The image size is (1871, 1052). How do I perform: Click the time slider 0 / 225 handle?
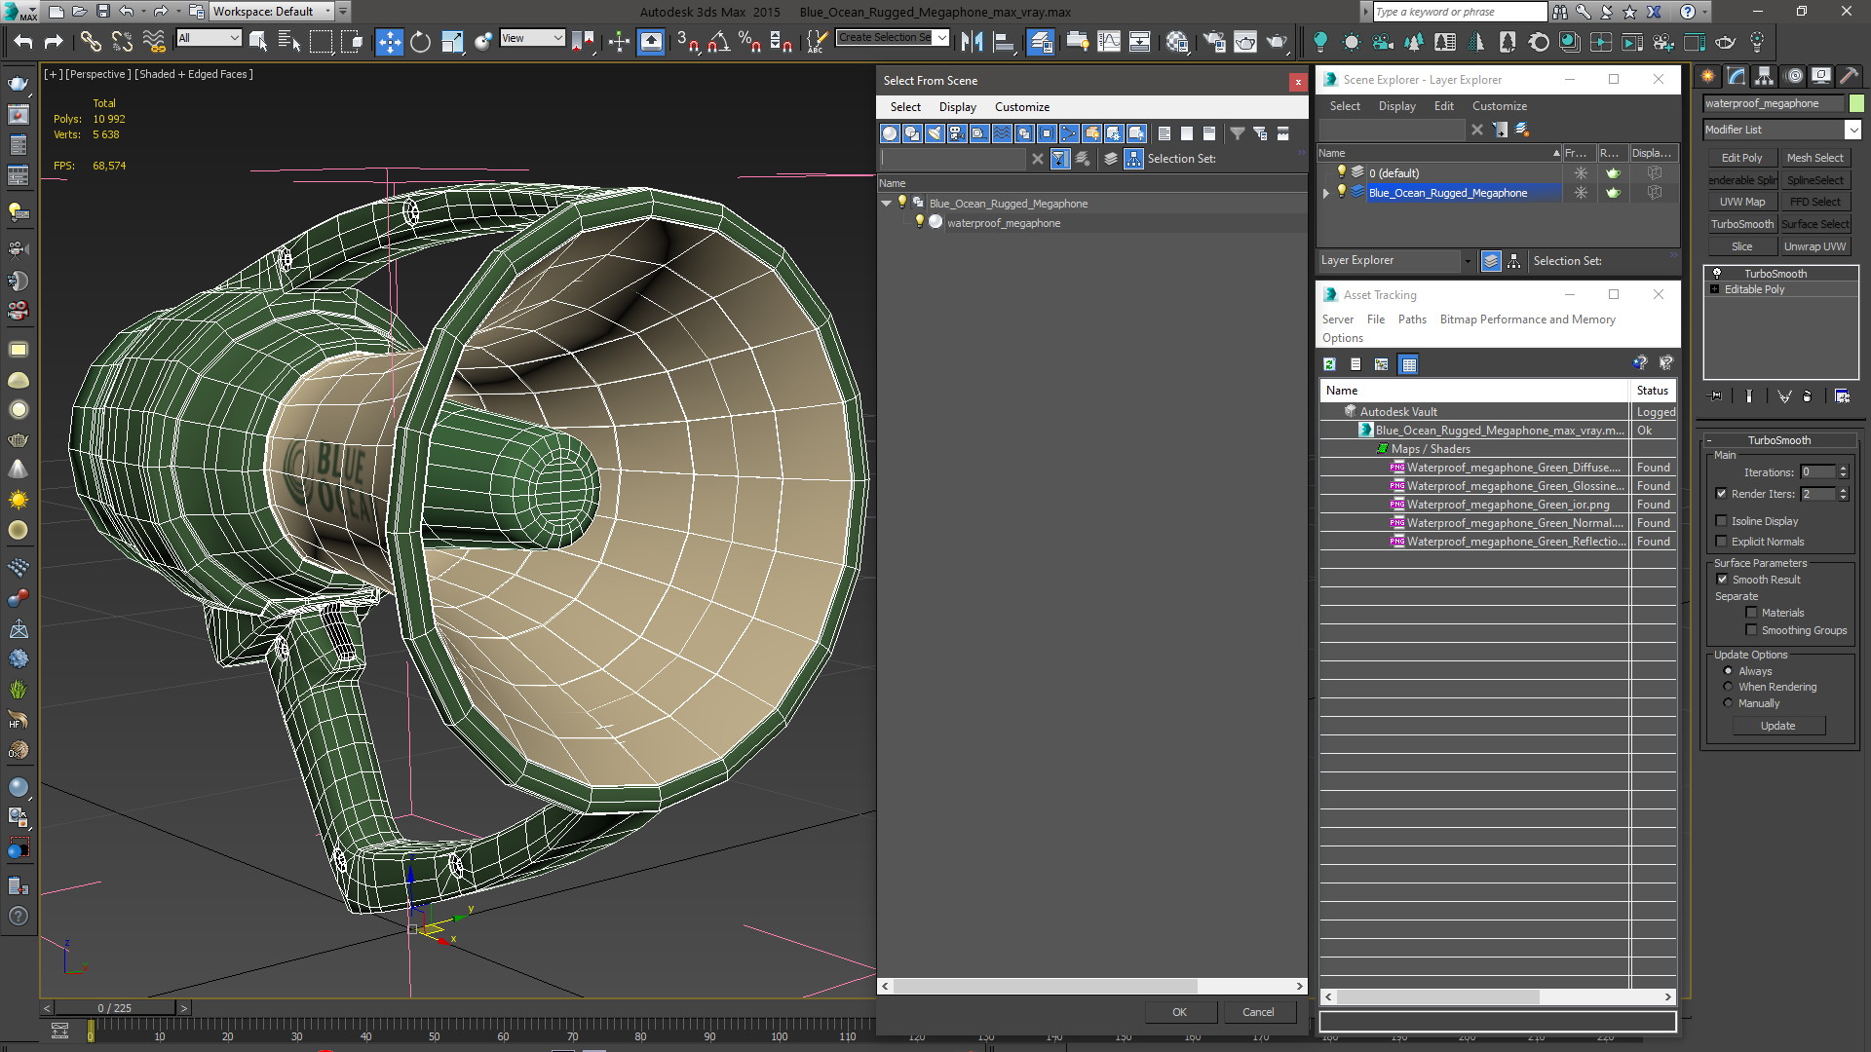(114, 1008)
